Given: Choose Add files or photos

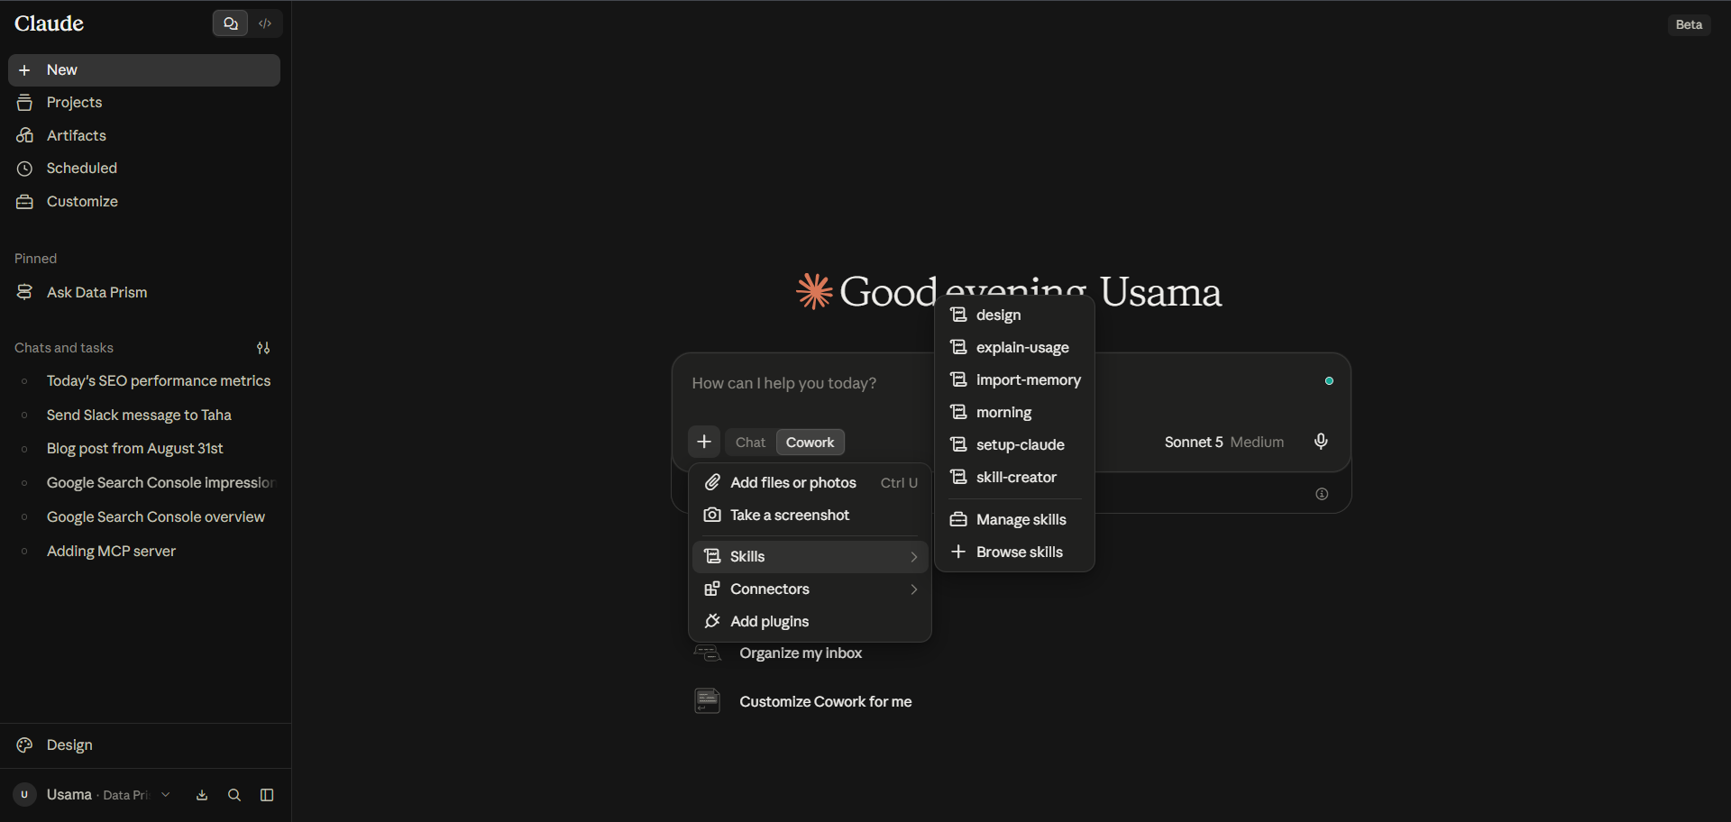Looking at the screenshot, I should pos(810,483).
